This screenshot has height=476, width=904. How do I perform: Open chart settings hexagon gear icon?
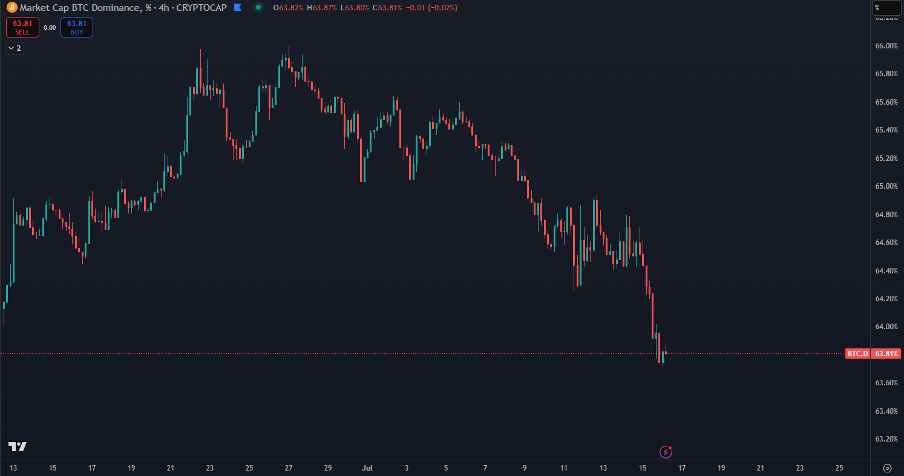coord(887,468)
